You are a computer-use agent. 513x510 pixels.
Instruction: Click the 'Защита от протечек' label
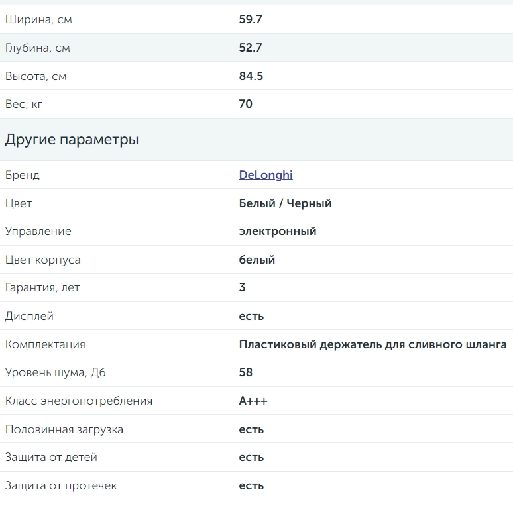click(x=61, y=485)
